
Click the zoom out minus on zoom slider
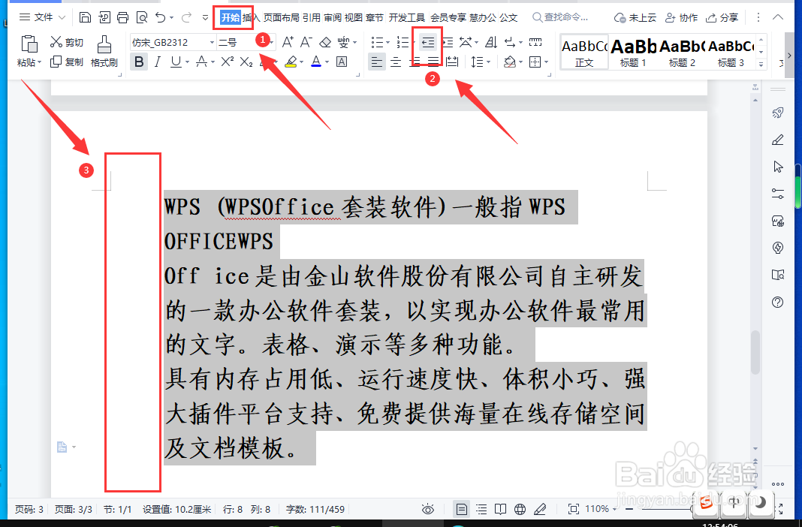tap(629, 509)
